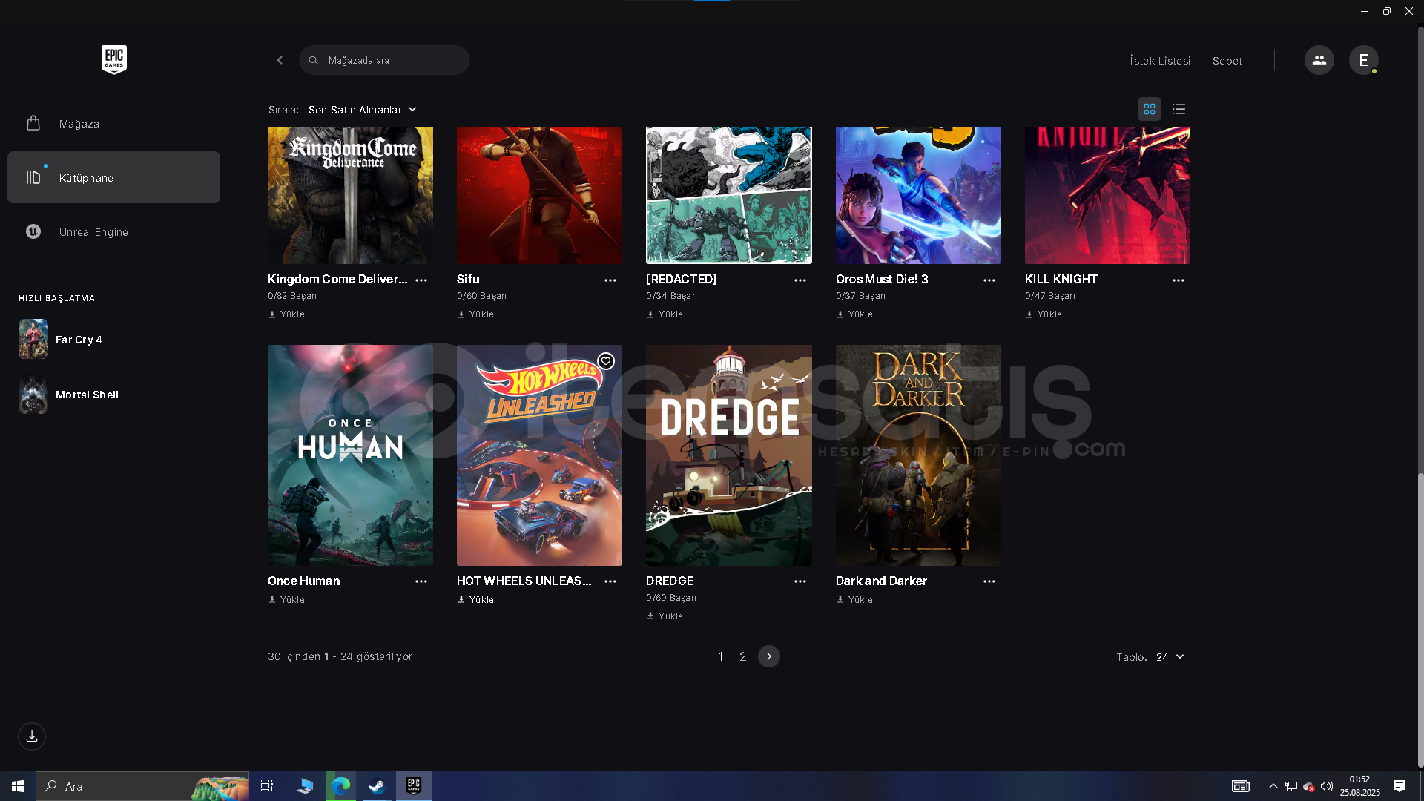Switch to grid view layout

tap(1150, 109)
